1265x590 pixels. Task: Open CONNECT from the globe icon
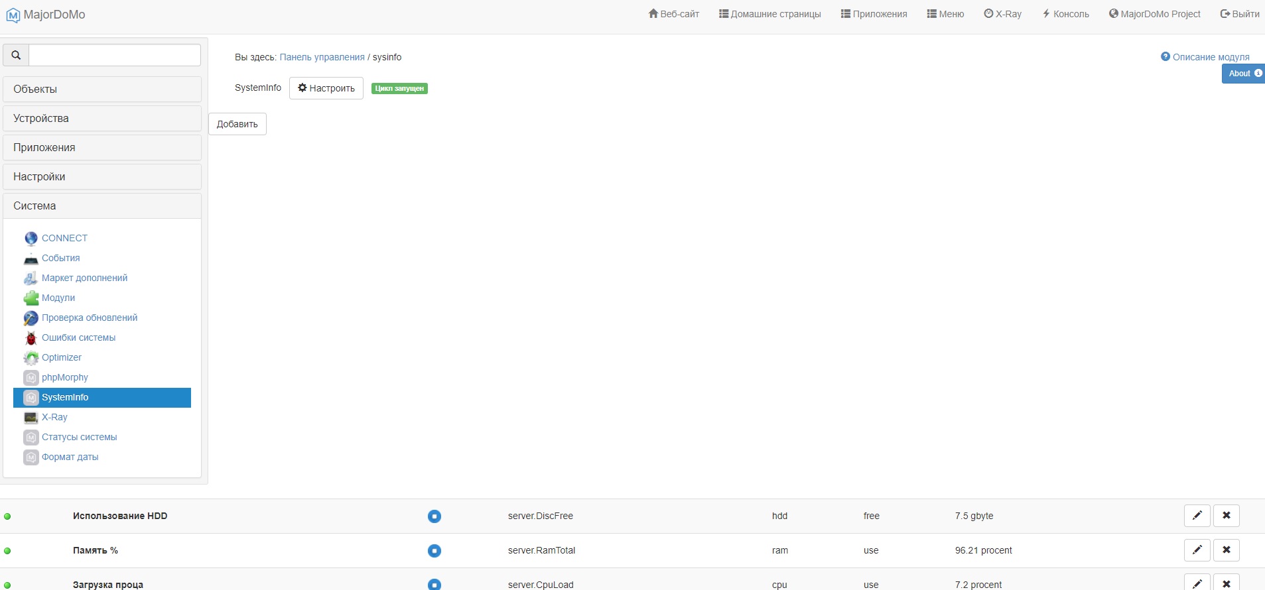click(31, 239)
